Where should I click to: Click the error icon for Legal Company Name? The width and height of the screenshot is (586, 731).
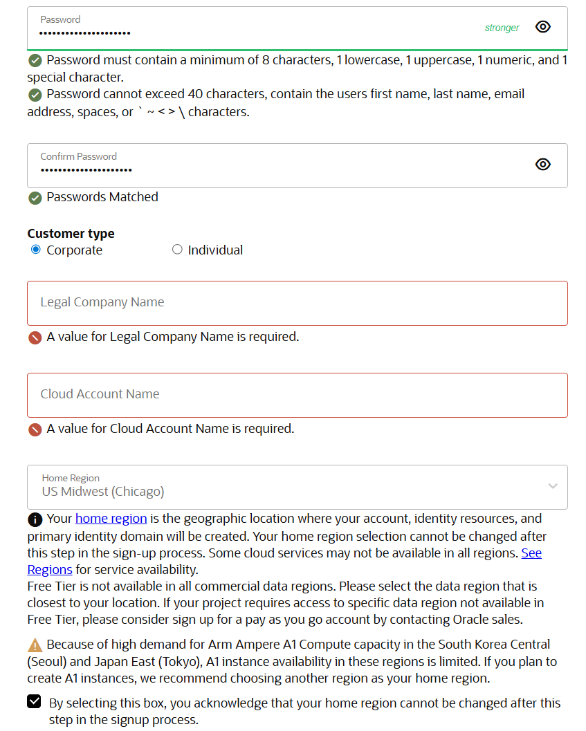point(35,337)
